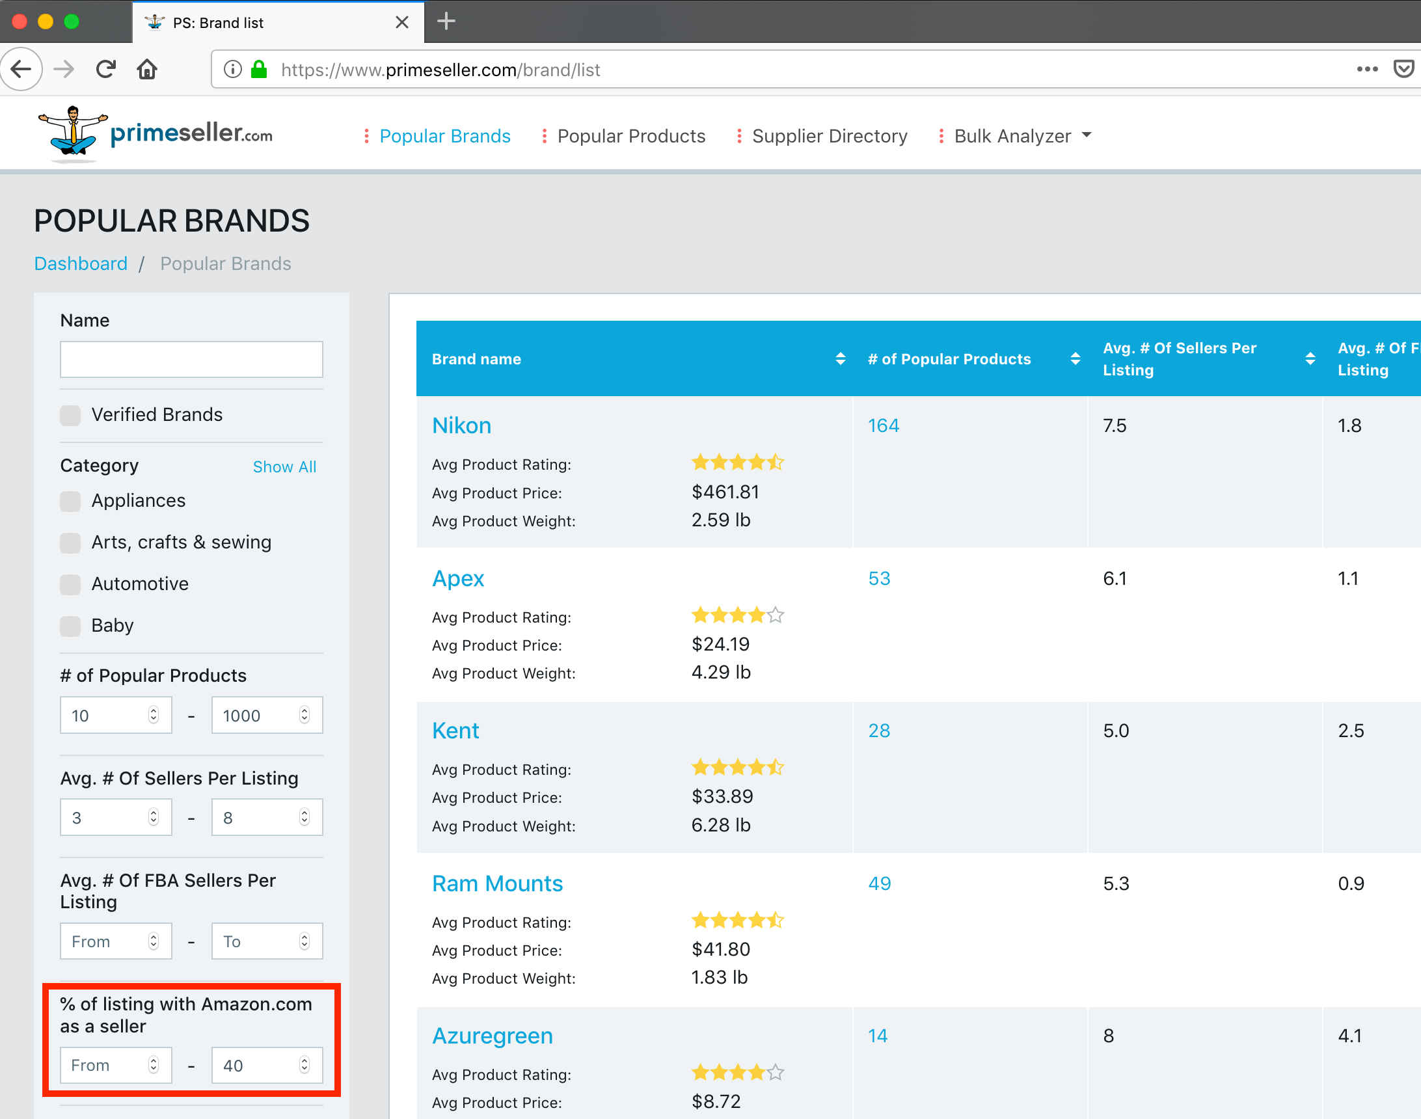Go back to the previous page
1421x1119 pixels.
(21, 69)
